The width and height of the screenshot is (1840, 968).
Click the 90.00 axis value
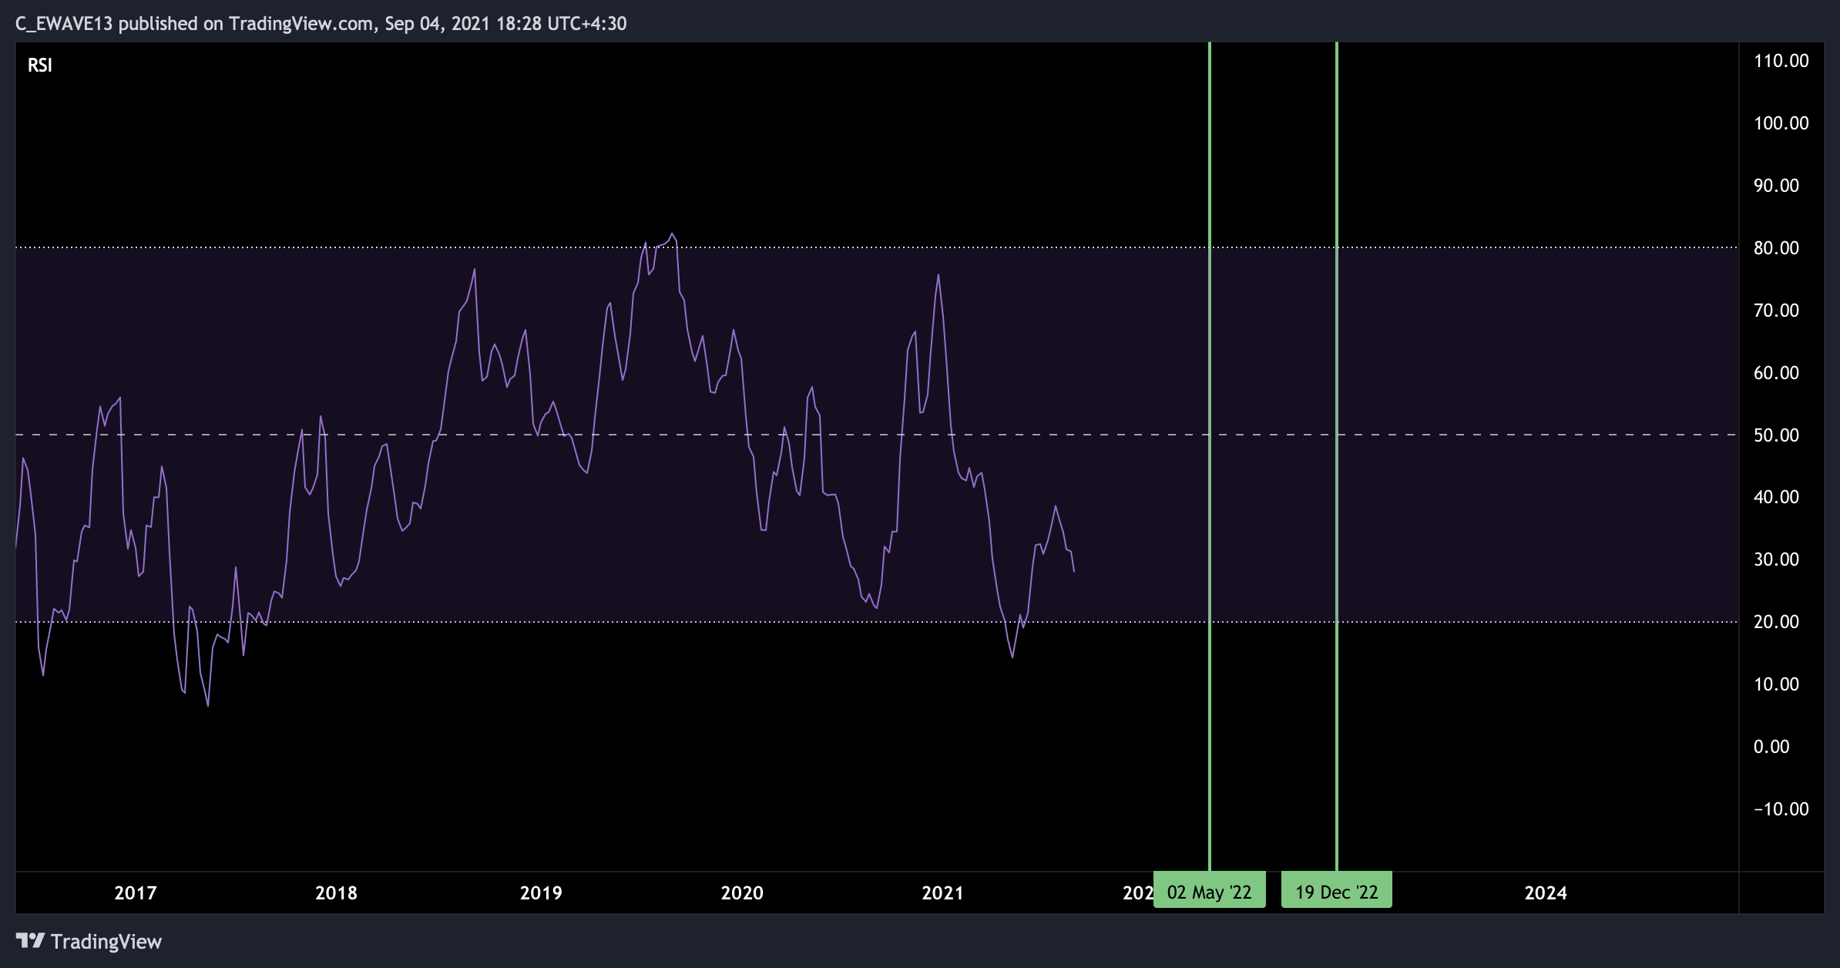pos(1776,185)
